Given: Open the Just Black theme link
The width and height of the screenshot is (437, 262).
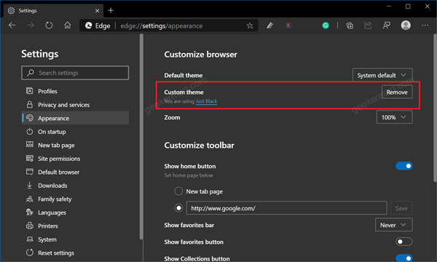Looking at the screenshot, I should [x=206, y=101].
